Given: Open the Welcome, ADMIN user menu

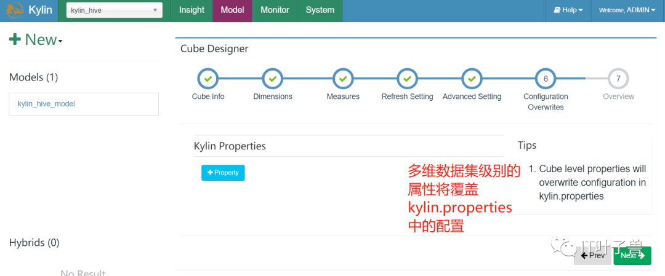Looking at the screenshot, I should click(x=627, y=10).
